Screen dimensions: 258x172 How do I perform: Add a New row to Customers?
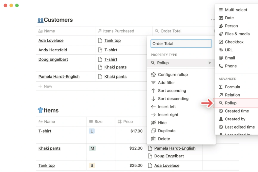click(45, 86)
